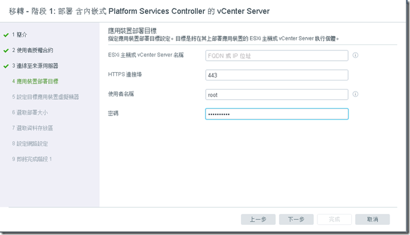Select step 7 選取資料存放區
Viewport: 410px width, 235px height.
point(32,128)
